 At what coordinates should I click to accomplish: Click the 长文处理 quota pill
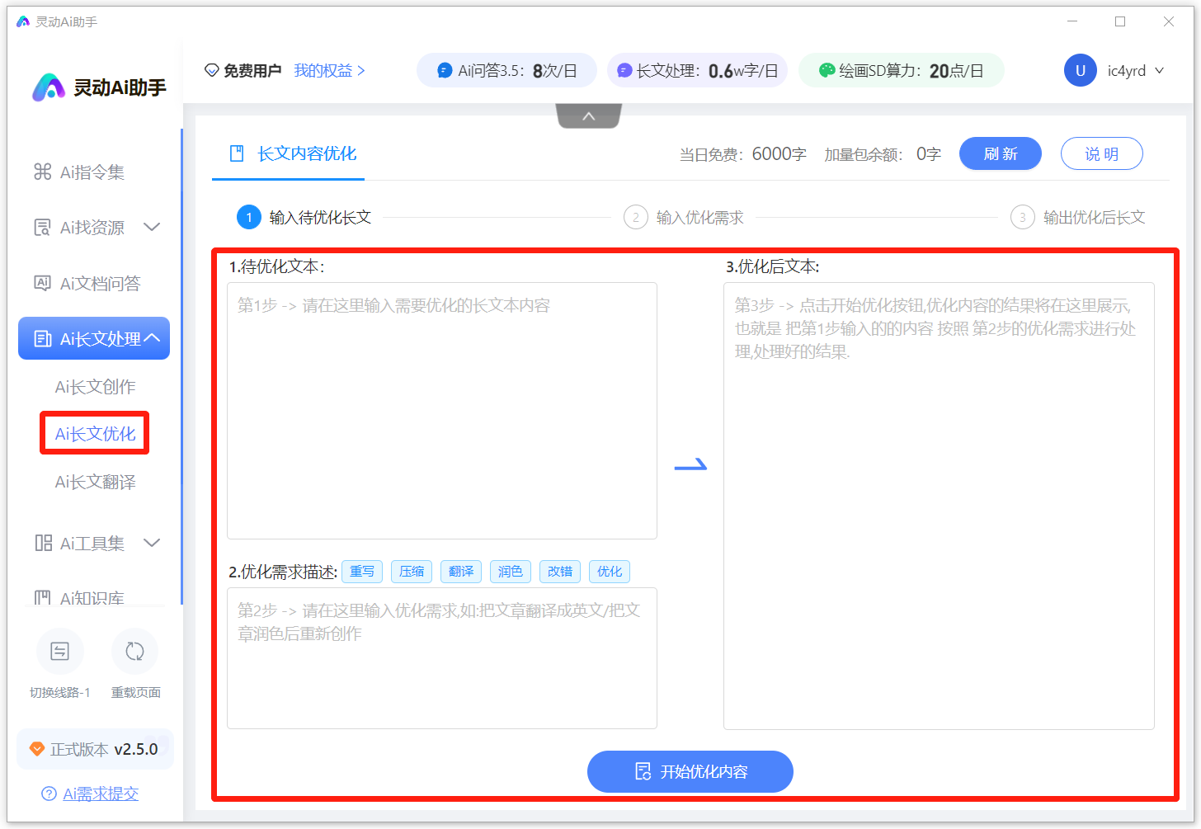point(697,71)
